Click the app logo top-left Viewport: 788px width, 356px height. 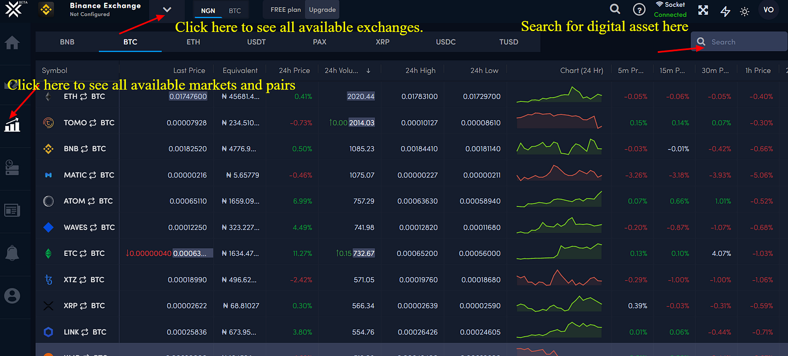click(12, 10)
